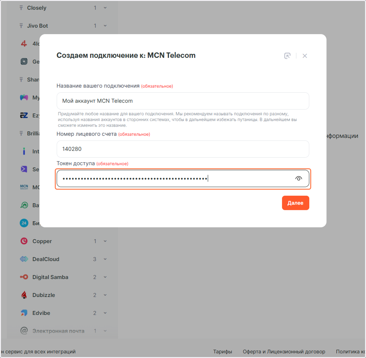
Task: Click the red 4 logo icon
Action: [24, 44]
